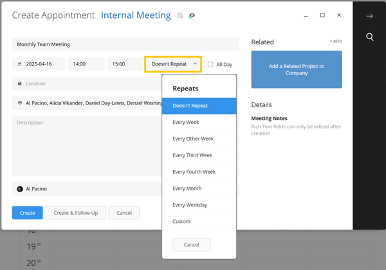386x270 pixels.
Task: Click the muted bell notification icon
Action: pos(179,15)
